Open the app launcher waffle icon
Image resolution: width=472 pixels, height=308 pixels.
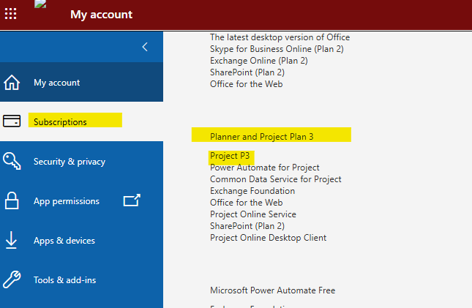(x=10, y=14)
